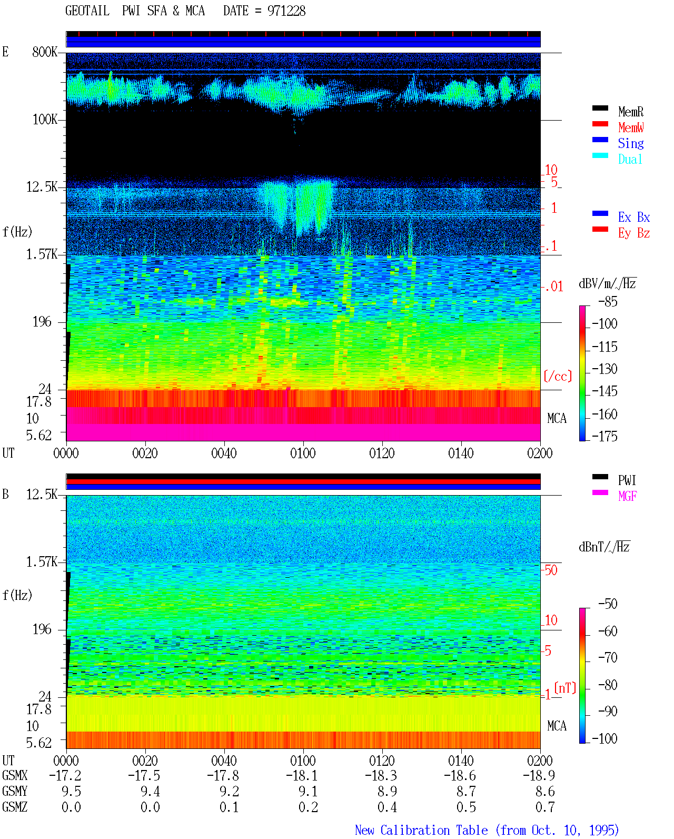Click the DATE = 971228 text
This screenshot has height=839, width=674.
coord(264,11)
